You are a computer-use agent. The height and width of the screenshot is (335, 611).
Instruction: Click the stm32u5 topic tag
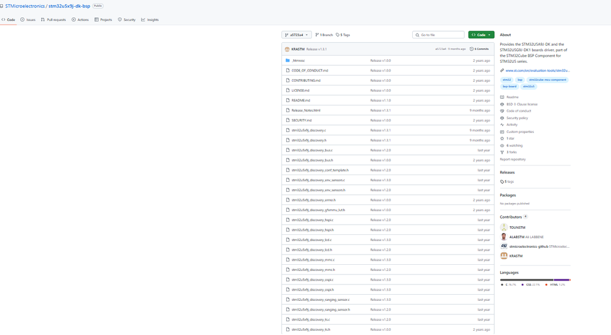528,86
